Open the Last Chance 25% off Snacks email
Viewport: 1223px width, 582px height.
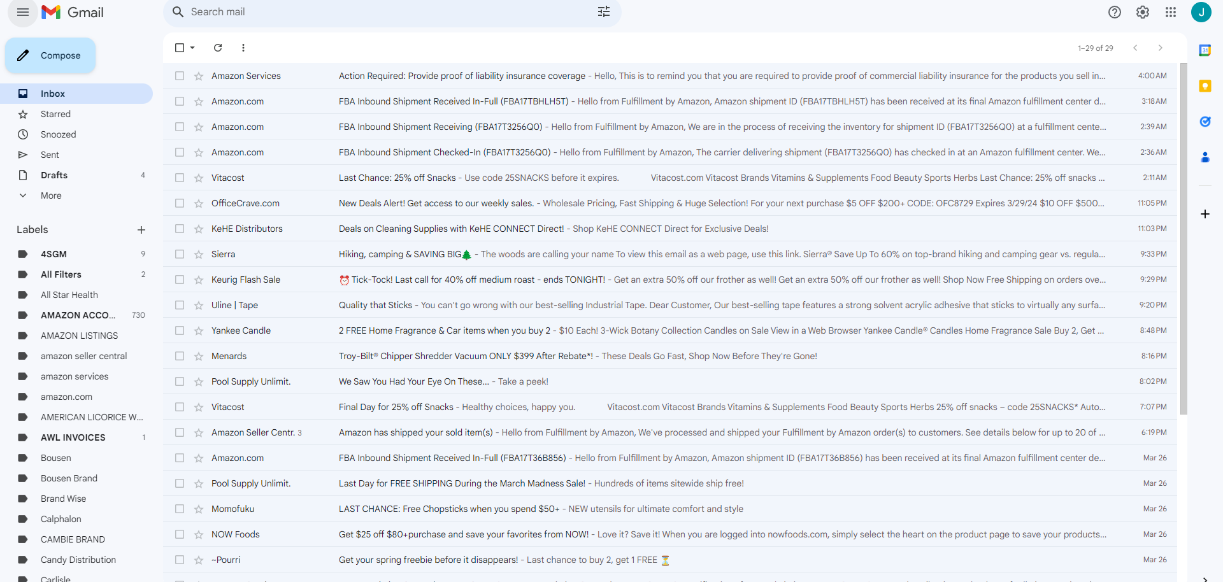click(670, 178)
